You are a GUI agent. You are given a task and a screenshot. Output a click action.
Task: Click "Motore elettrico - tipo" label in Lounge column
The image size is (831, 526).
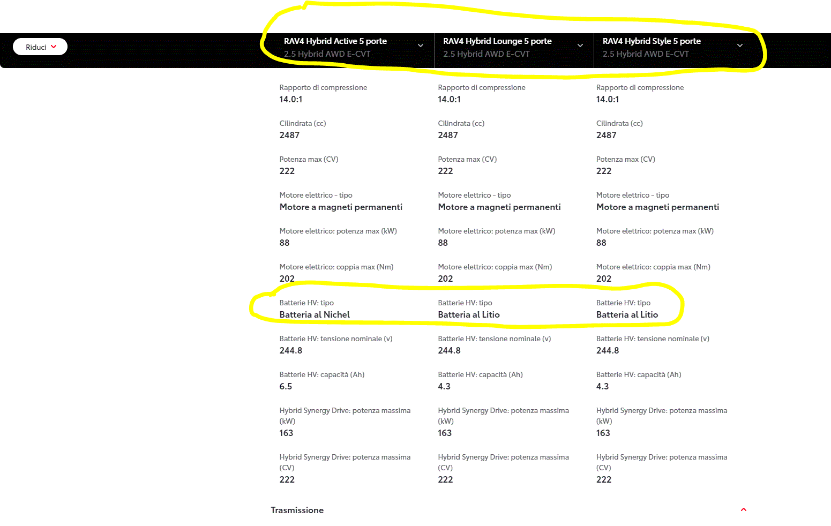tap(474, 195)
